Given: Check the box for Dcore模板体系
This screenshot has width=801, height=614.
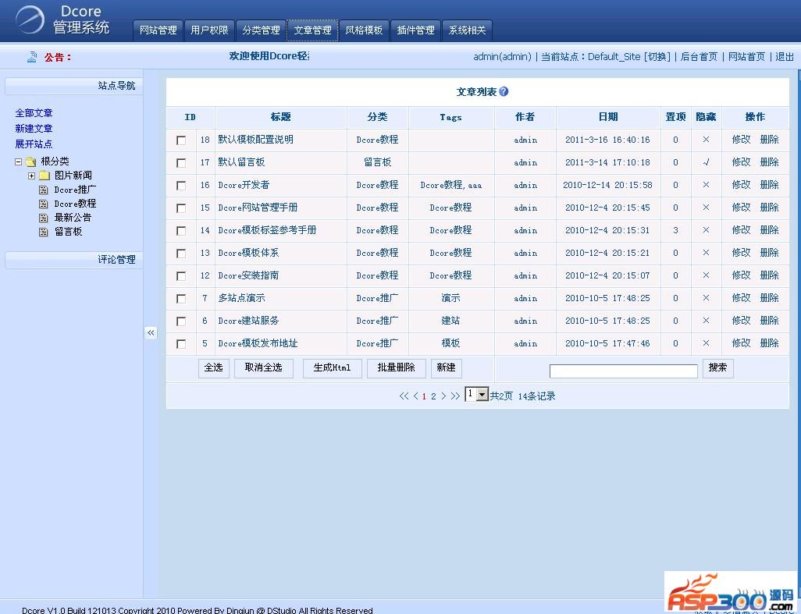Looking at the screenshot, I should [181, 253].
